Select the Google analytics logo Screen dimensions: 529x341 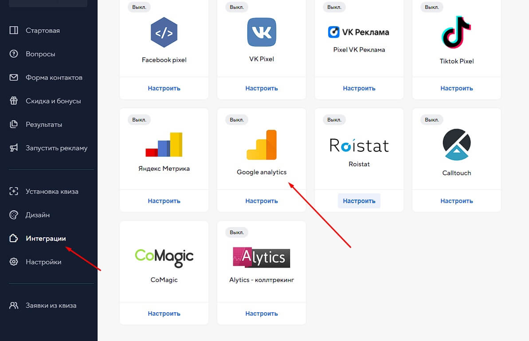(262, 145)
